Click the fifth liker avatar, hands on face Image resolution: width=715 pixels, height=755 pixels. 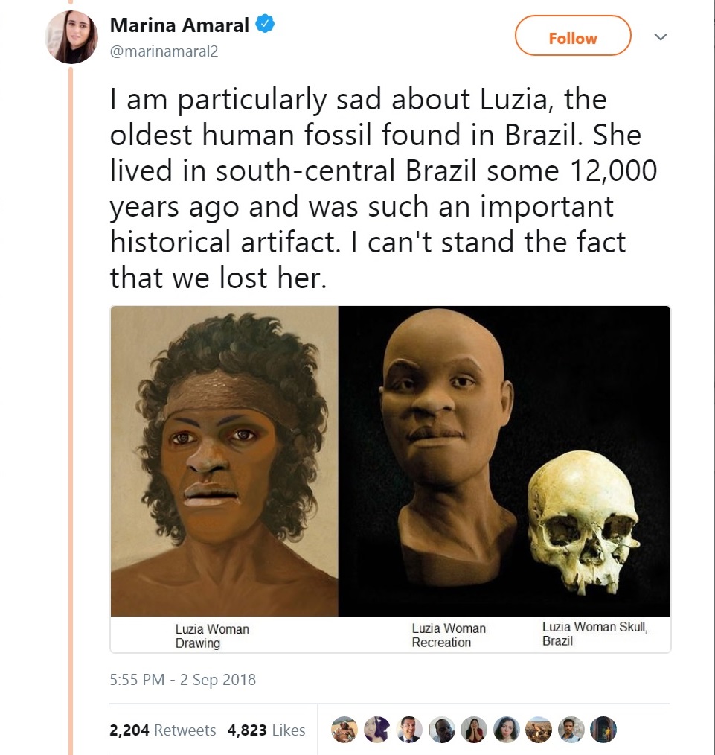(x=474, y=730)
